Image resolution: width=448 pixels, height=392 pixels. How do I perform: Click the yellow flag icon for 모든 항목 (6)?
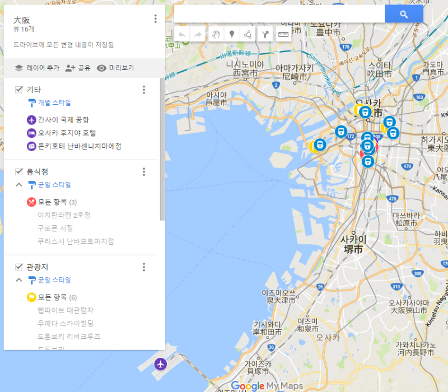click(31, 297)
